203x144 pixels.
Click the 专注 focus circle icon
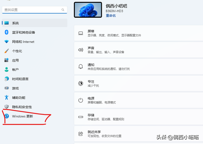pyautogui.click(x=81, y=83)
